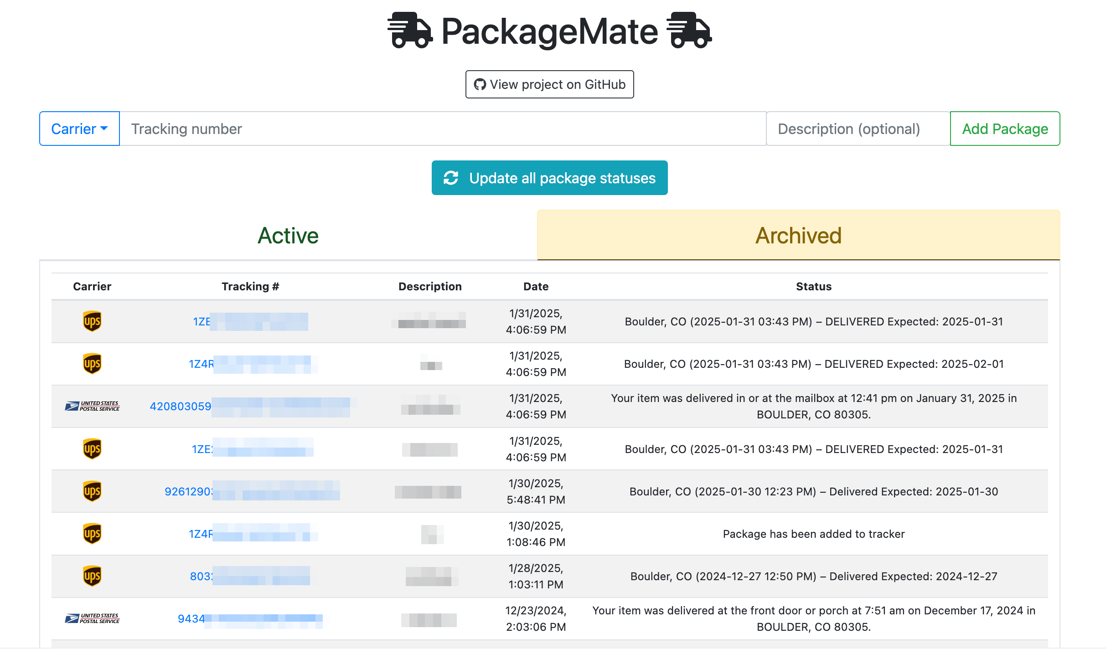Click the Add Package button
This screenshot has height=649, width=1106.
click(x=1005, y=129)
